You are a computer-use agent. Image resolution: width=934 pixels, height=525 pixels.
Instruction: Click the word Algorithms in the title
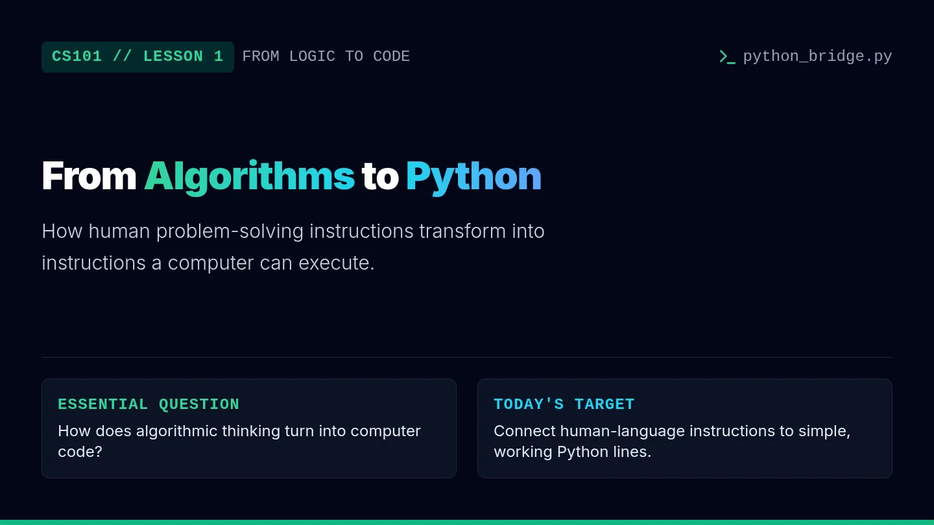coord(249,176)
